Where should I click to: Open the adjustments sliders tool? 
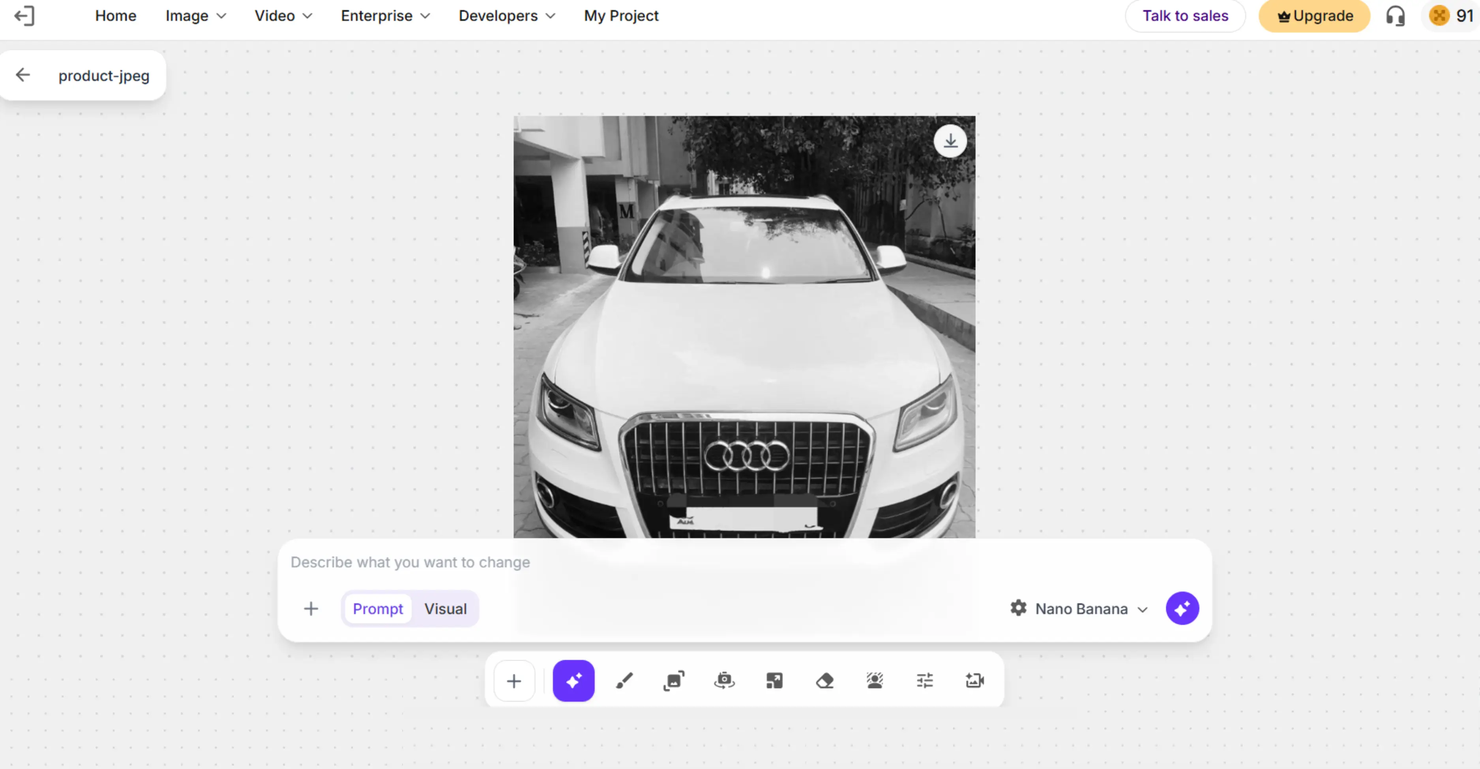(925, 681)
